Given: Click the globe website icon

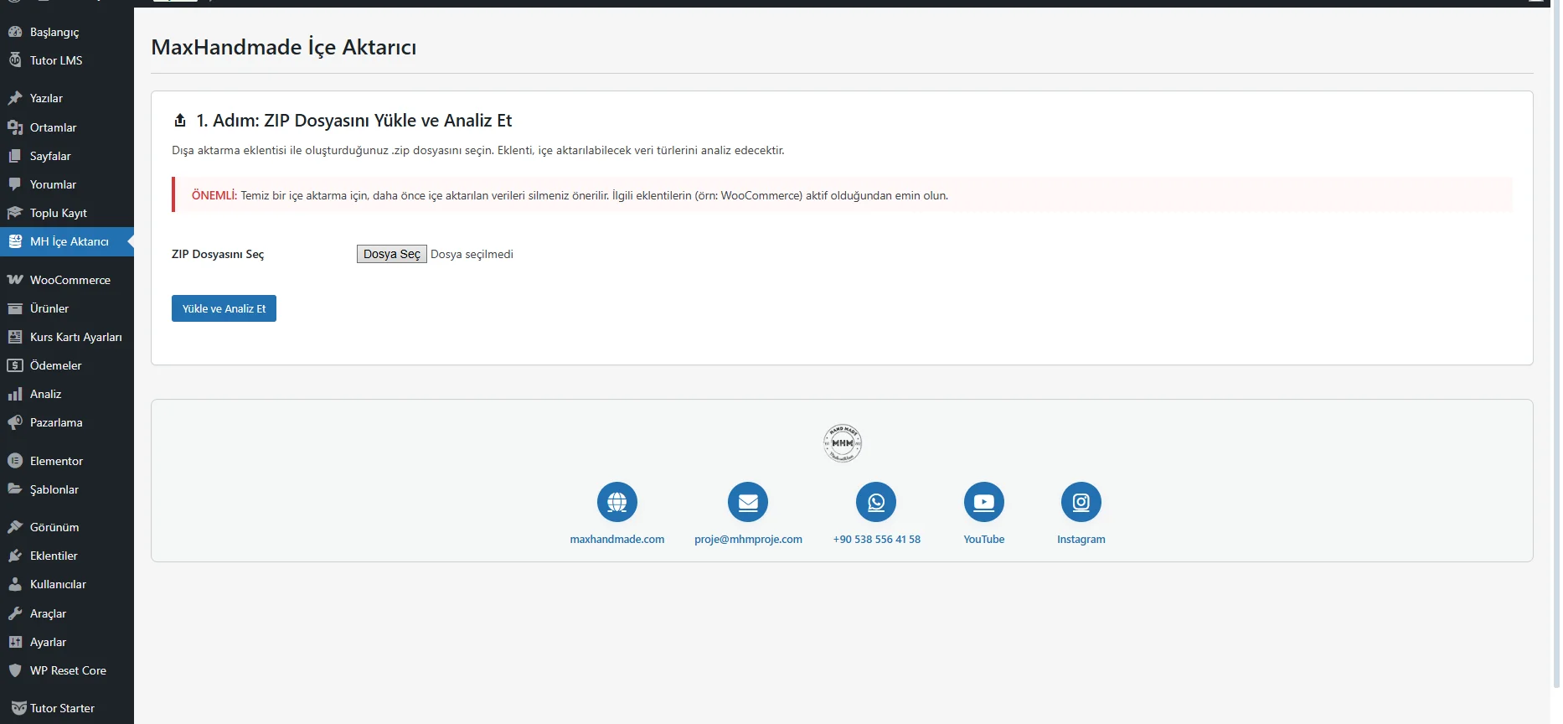Looking at the screenshot, I should (617, 502).
